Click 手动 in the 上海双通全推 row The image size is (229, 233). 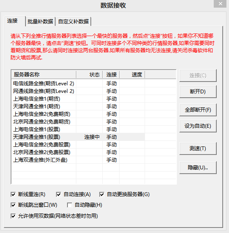pyautogui.click(x=112, y=160)
